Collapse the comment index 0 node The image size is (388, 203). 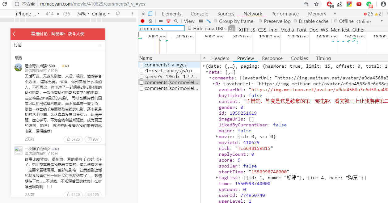click(x=213, y=84)
